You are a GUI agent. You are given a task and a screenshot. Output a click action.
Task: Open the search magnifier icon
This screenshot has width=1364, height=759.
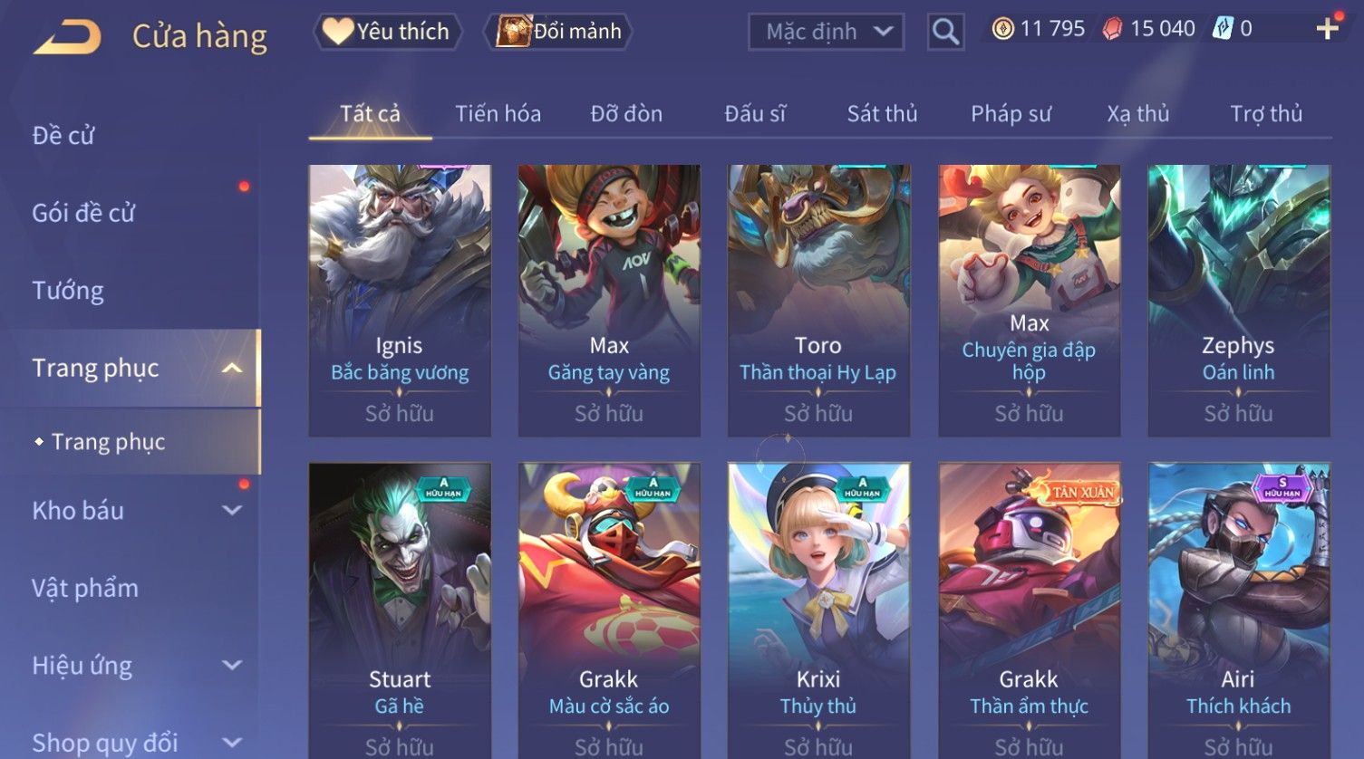coord(945,33)
